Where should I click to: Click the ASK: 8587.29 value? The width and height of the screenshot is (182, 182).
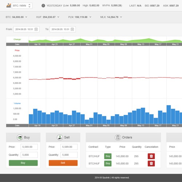[x=171, y=5]
